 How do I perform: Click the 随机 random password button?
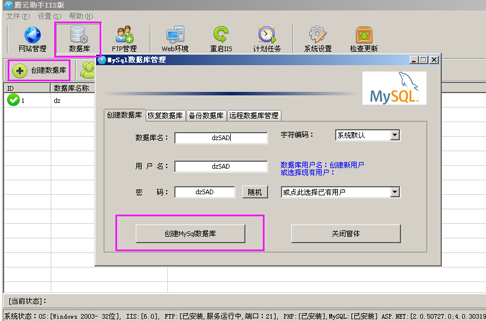coord(255,192)
